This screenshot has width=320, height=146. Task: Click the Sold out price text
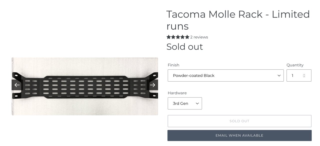[x=185, y=47]
